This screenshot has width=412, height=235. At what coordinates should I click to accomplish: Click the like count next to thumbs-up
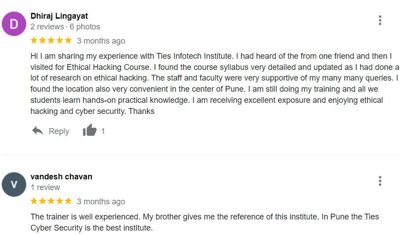tap(103, 131)
